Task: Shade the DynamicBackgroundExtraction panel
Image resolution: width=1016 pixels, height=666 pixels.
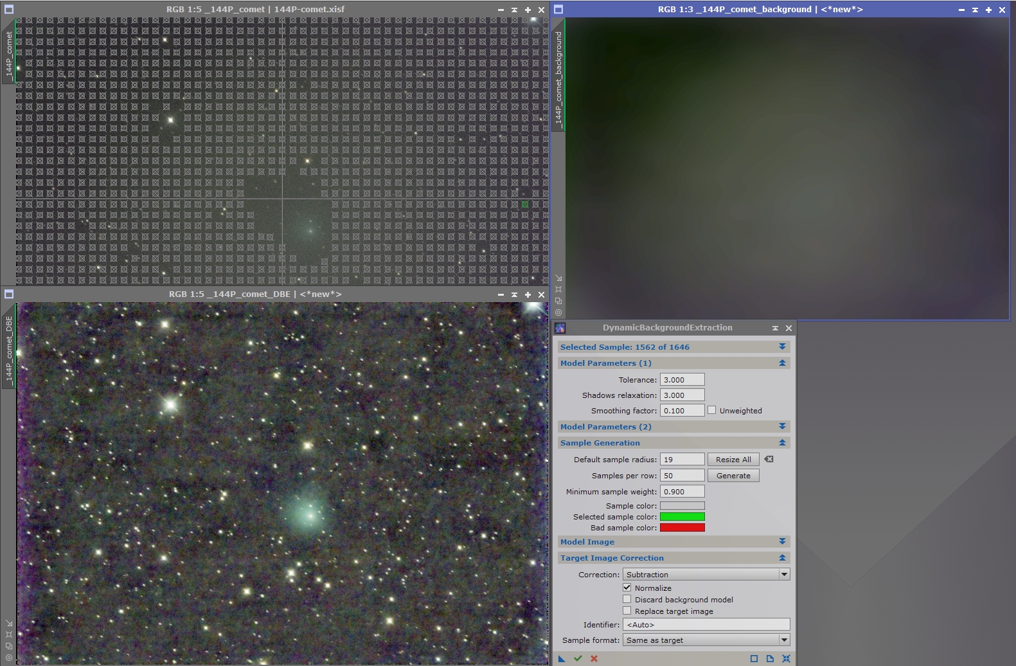Action: point(775,328)
